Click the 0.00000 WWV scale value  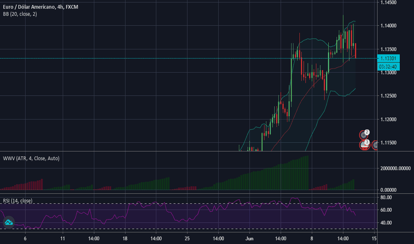pyautogui.click(x=388, y=190)
